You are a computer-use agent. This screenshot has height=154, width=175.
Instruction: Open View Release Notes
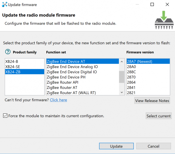pos(152,101)
